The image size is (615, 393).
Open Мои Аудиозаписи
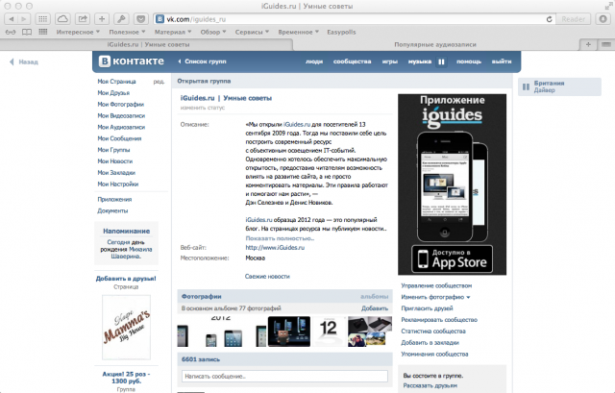coord(121,127)
